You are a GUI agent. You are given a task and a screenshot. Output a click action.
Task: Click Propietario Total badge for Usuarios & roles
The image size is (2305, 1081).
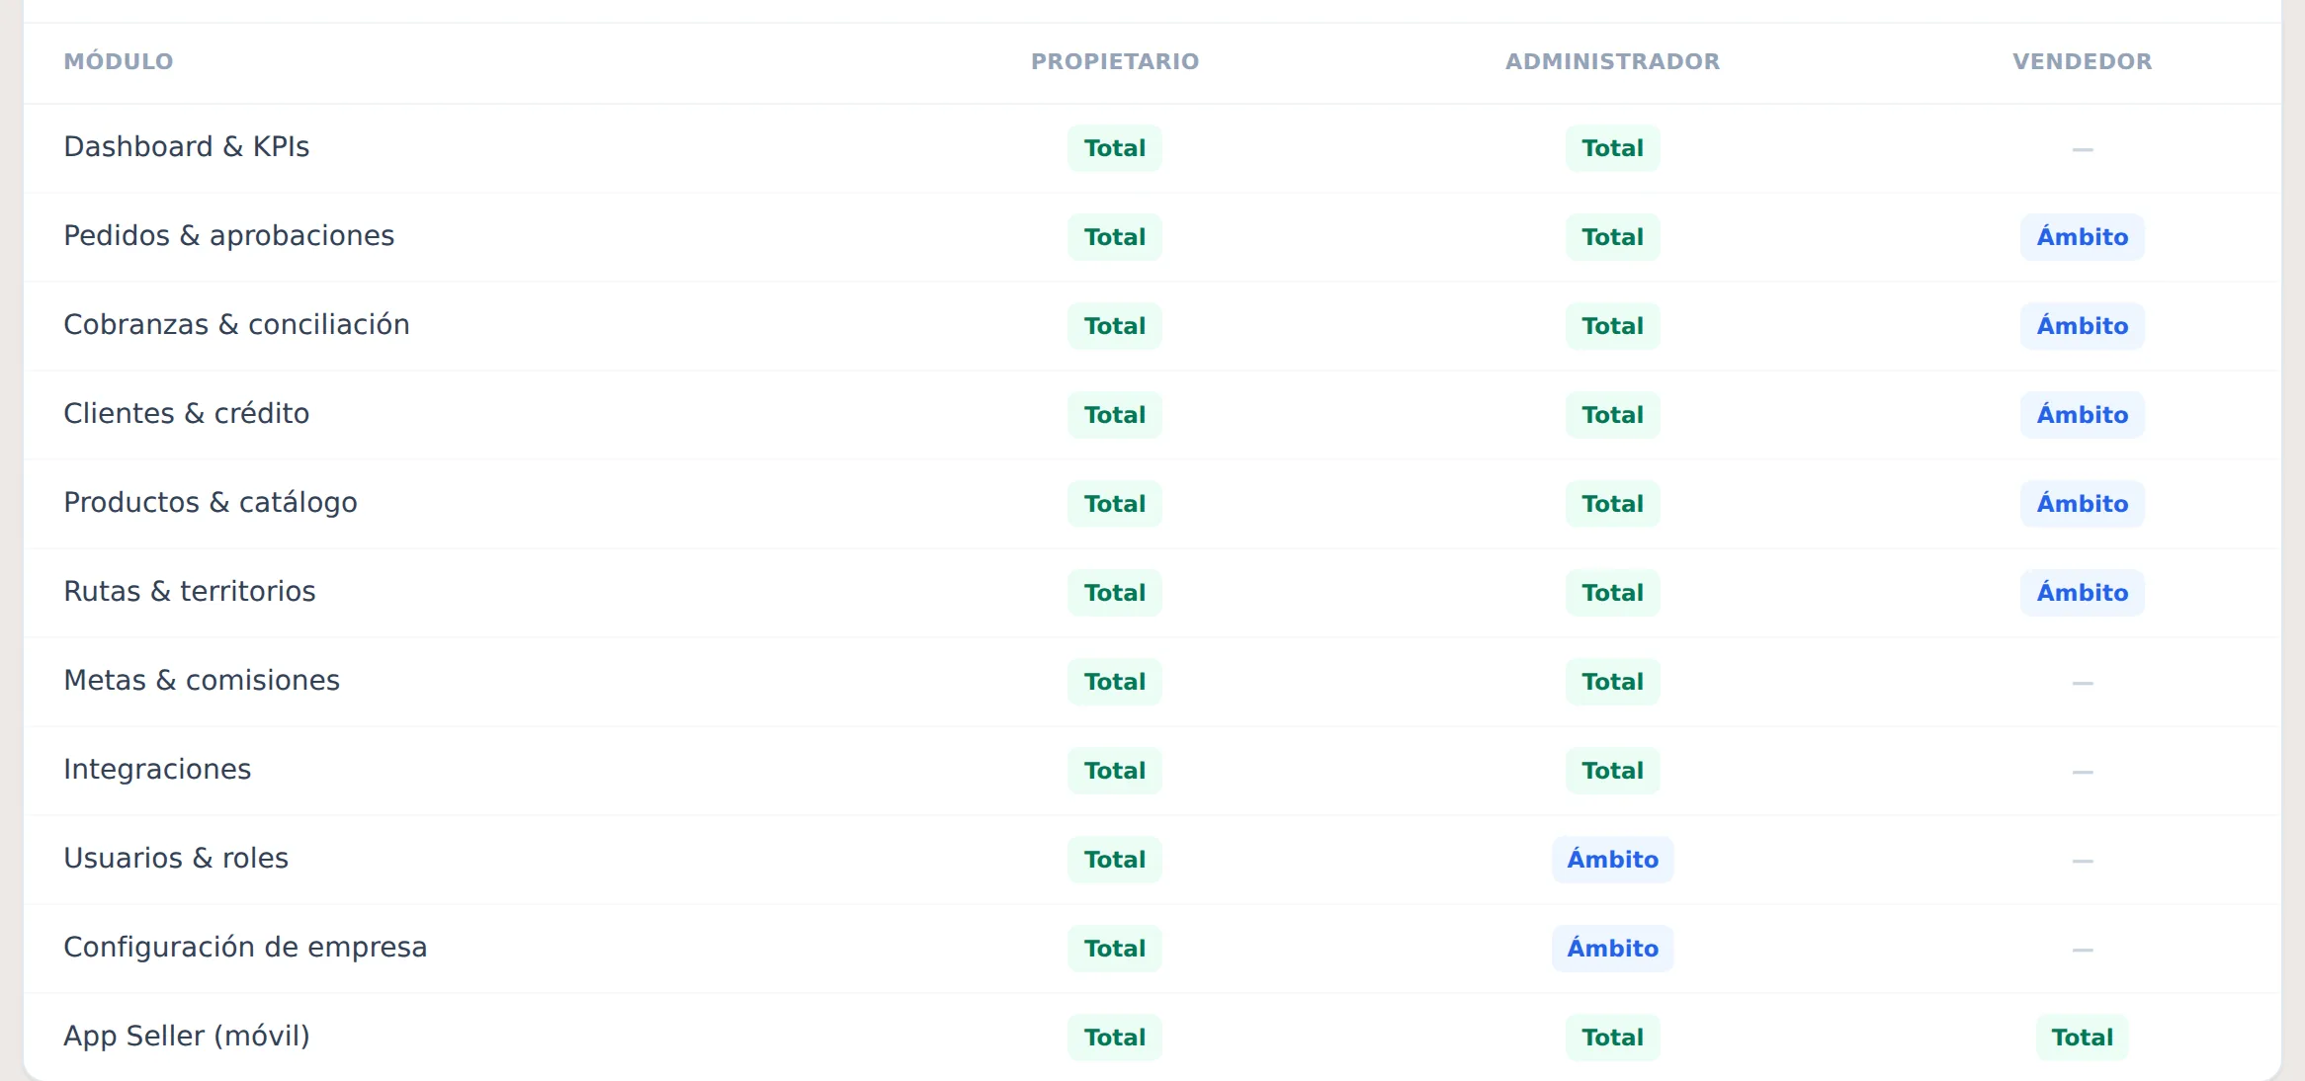[1115, 860]
